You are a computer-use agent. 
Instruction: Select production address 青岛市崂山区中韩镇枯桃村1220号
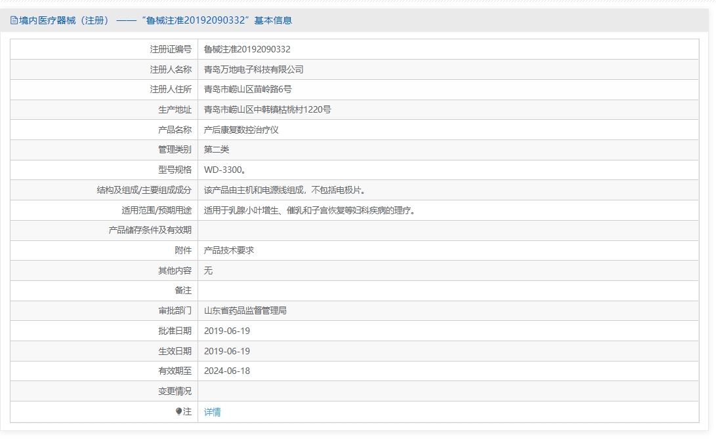[267, 109]
